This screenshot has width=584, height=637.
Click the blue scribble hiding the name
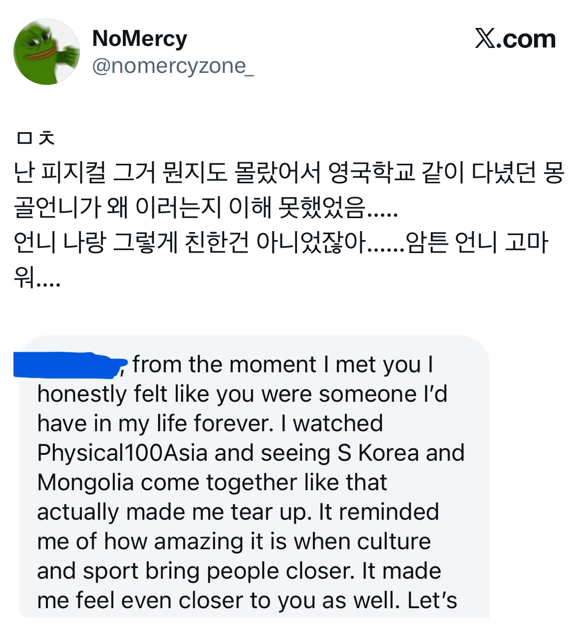[70, 364]
